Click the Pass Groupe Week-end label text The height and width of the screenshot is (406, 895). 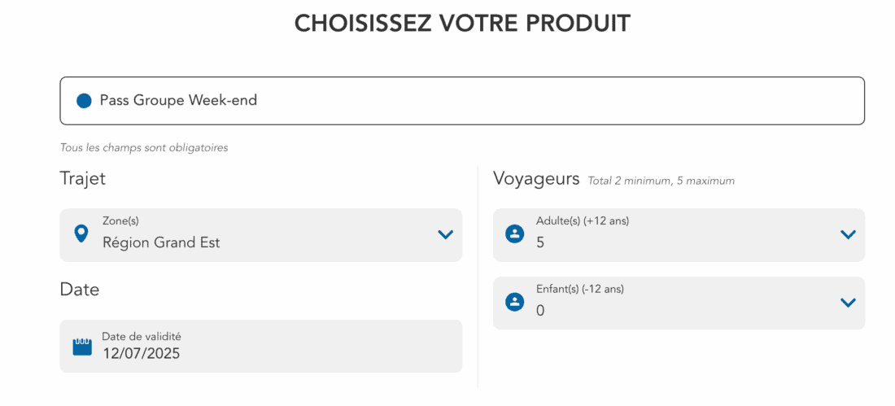tap(178, 101)
